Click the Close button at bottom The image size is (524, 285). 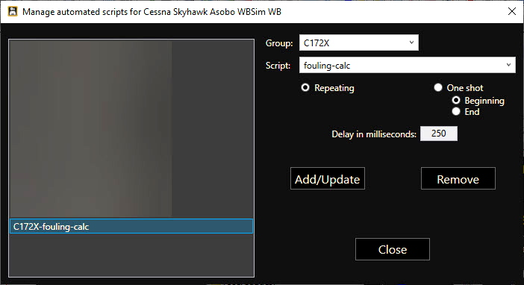(393, 249)
